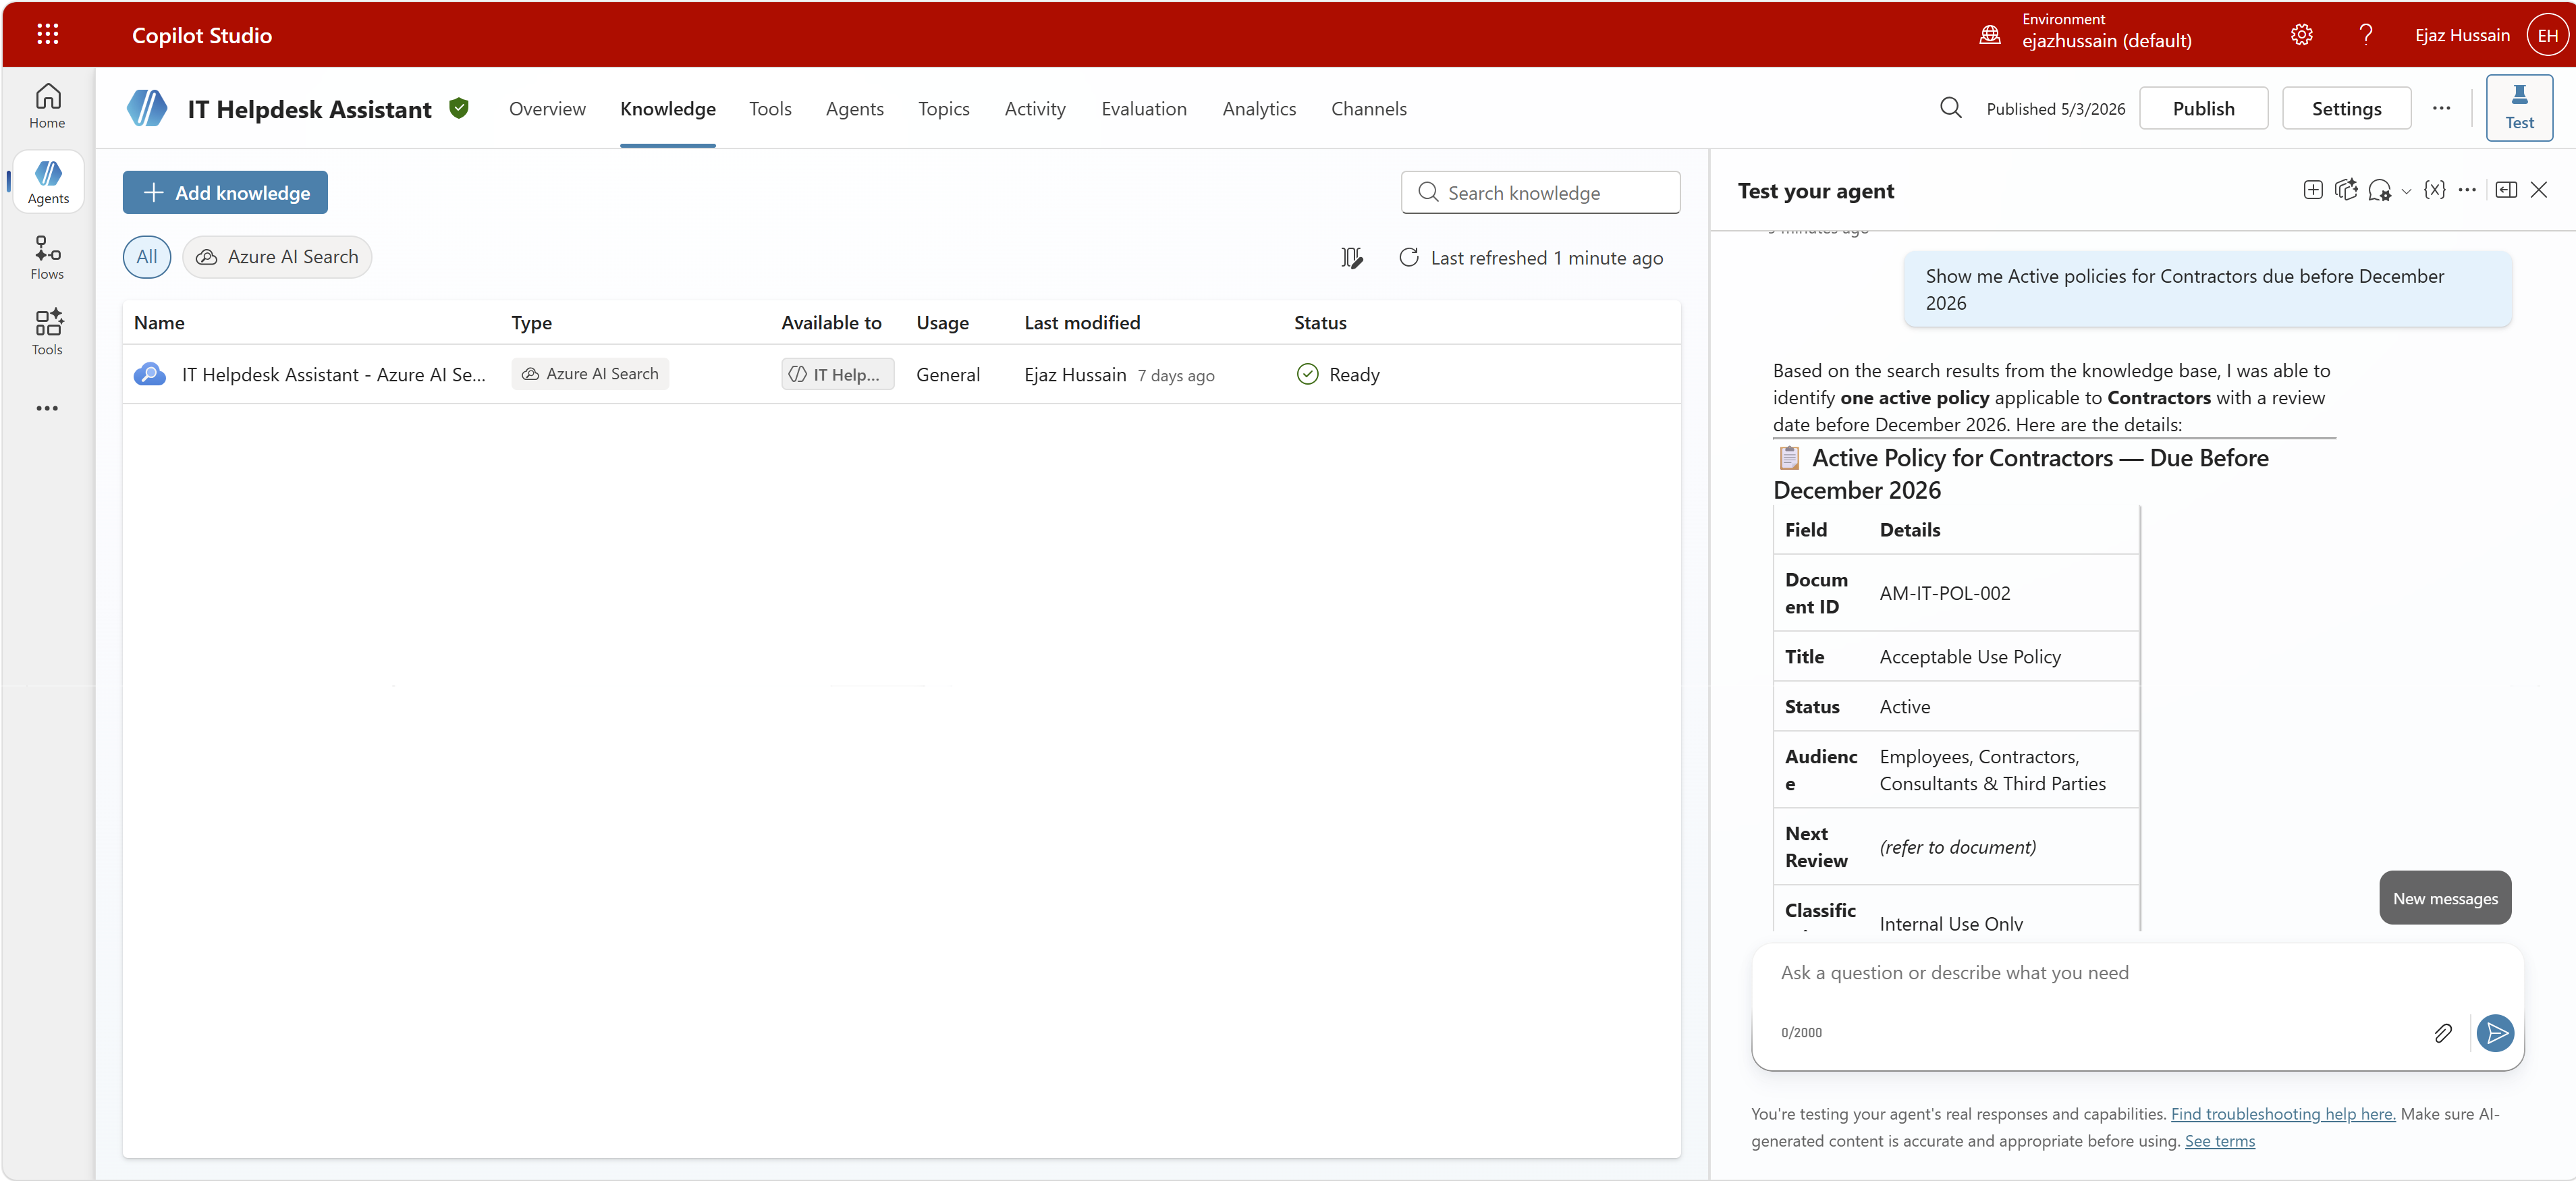Click Add knowledge

(x=225, y=192)
